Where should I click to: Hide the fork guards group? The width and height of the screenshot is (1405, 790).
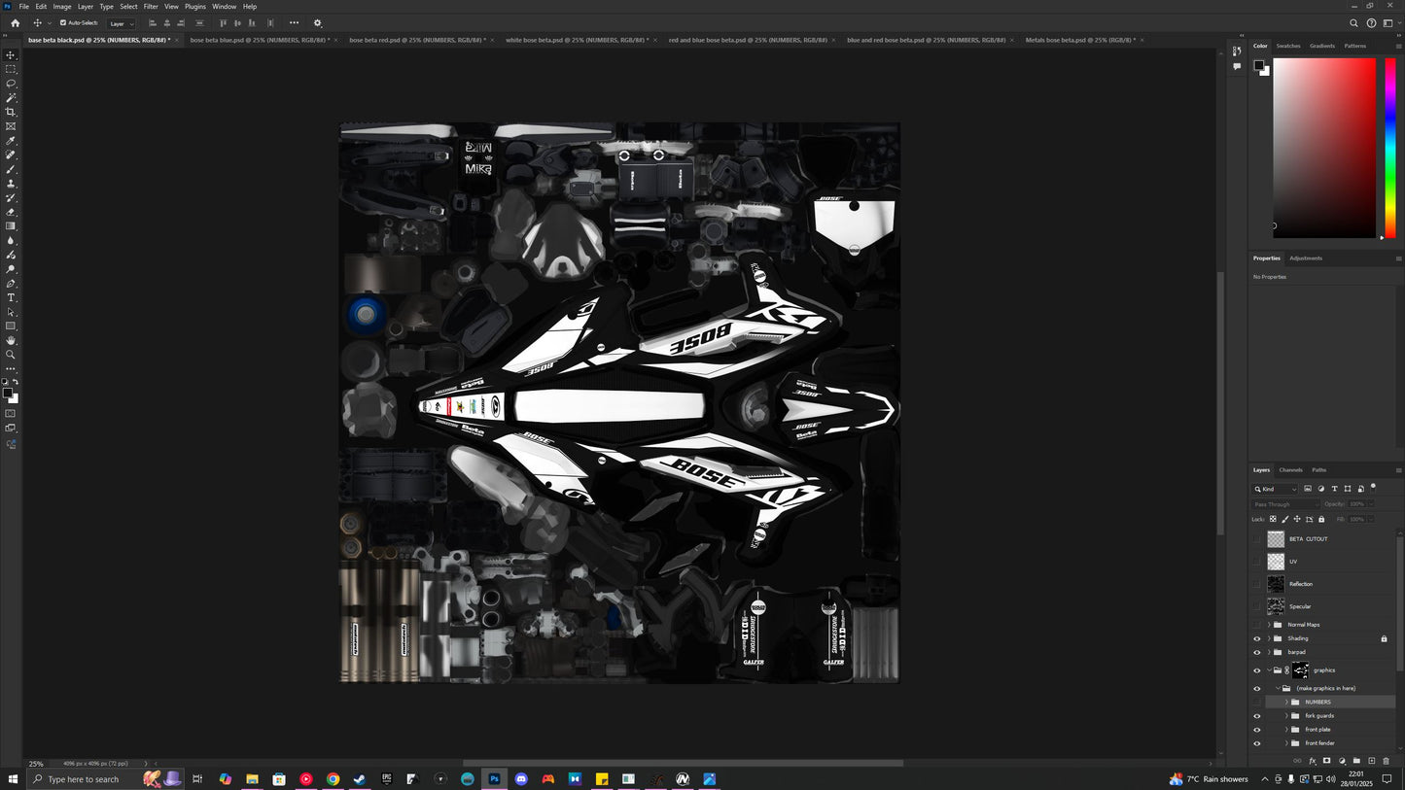1256,716
